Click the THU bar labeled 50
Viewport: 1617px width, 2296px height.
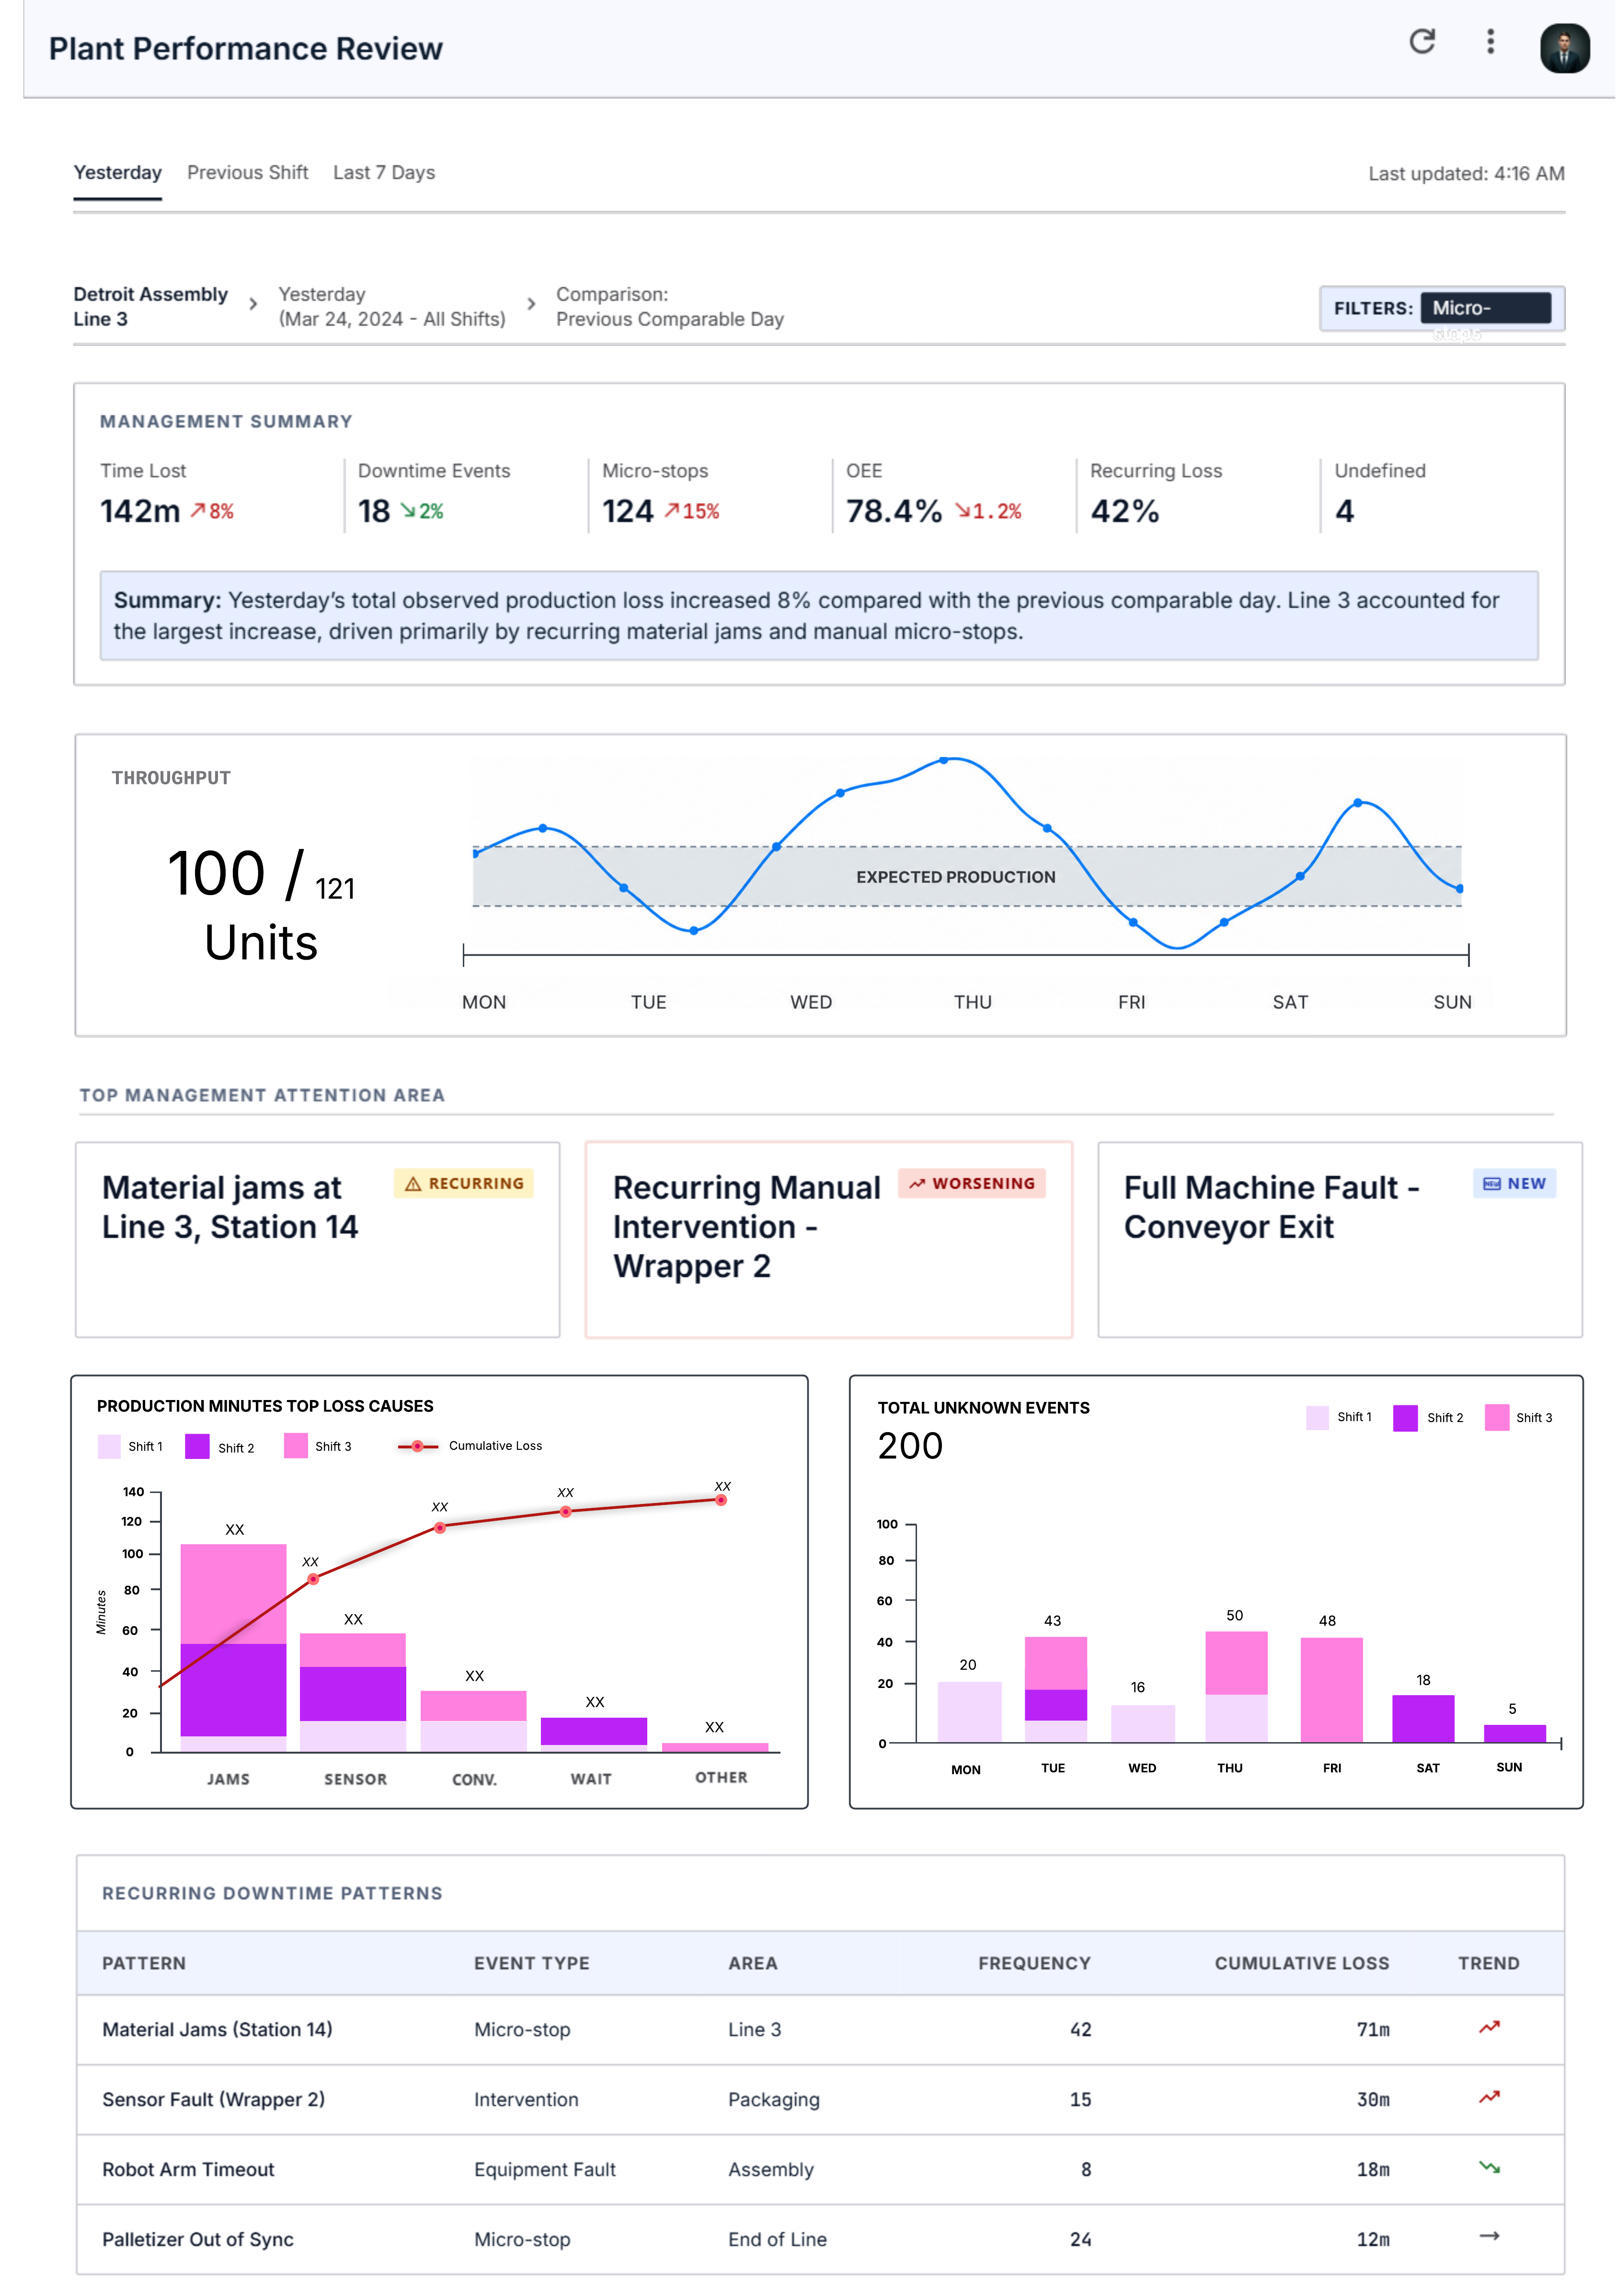tap(1236, 1687)
